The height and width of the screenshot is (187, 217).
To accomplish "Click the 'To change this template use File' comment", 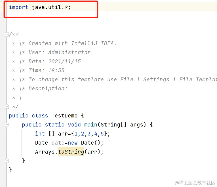I will point(81,79).
